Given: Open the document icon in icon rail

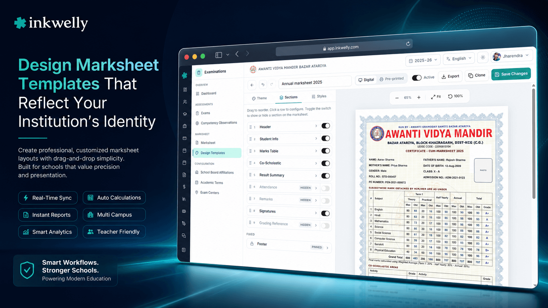Looking at the screenshot, I should 184,175.
